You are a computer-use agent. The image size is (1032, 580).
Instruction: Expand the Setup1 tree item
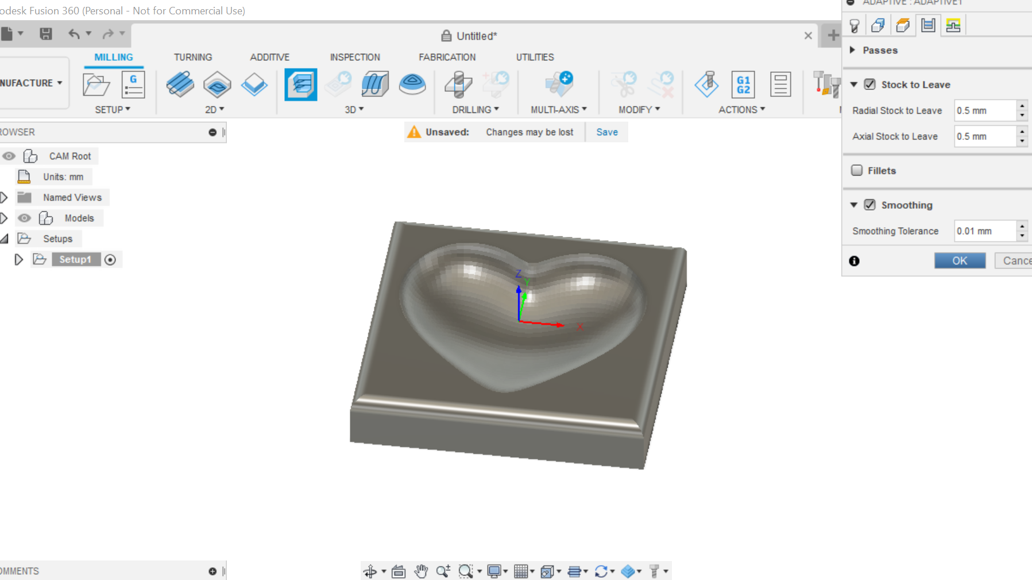[18, 259]
